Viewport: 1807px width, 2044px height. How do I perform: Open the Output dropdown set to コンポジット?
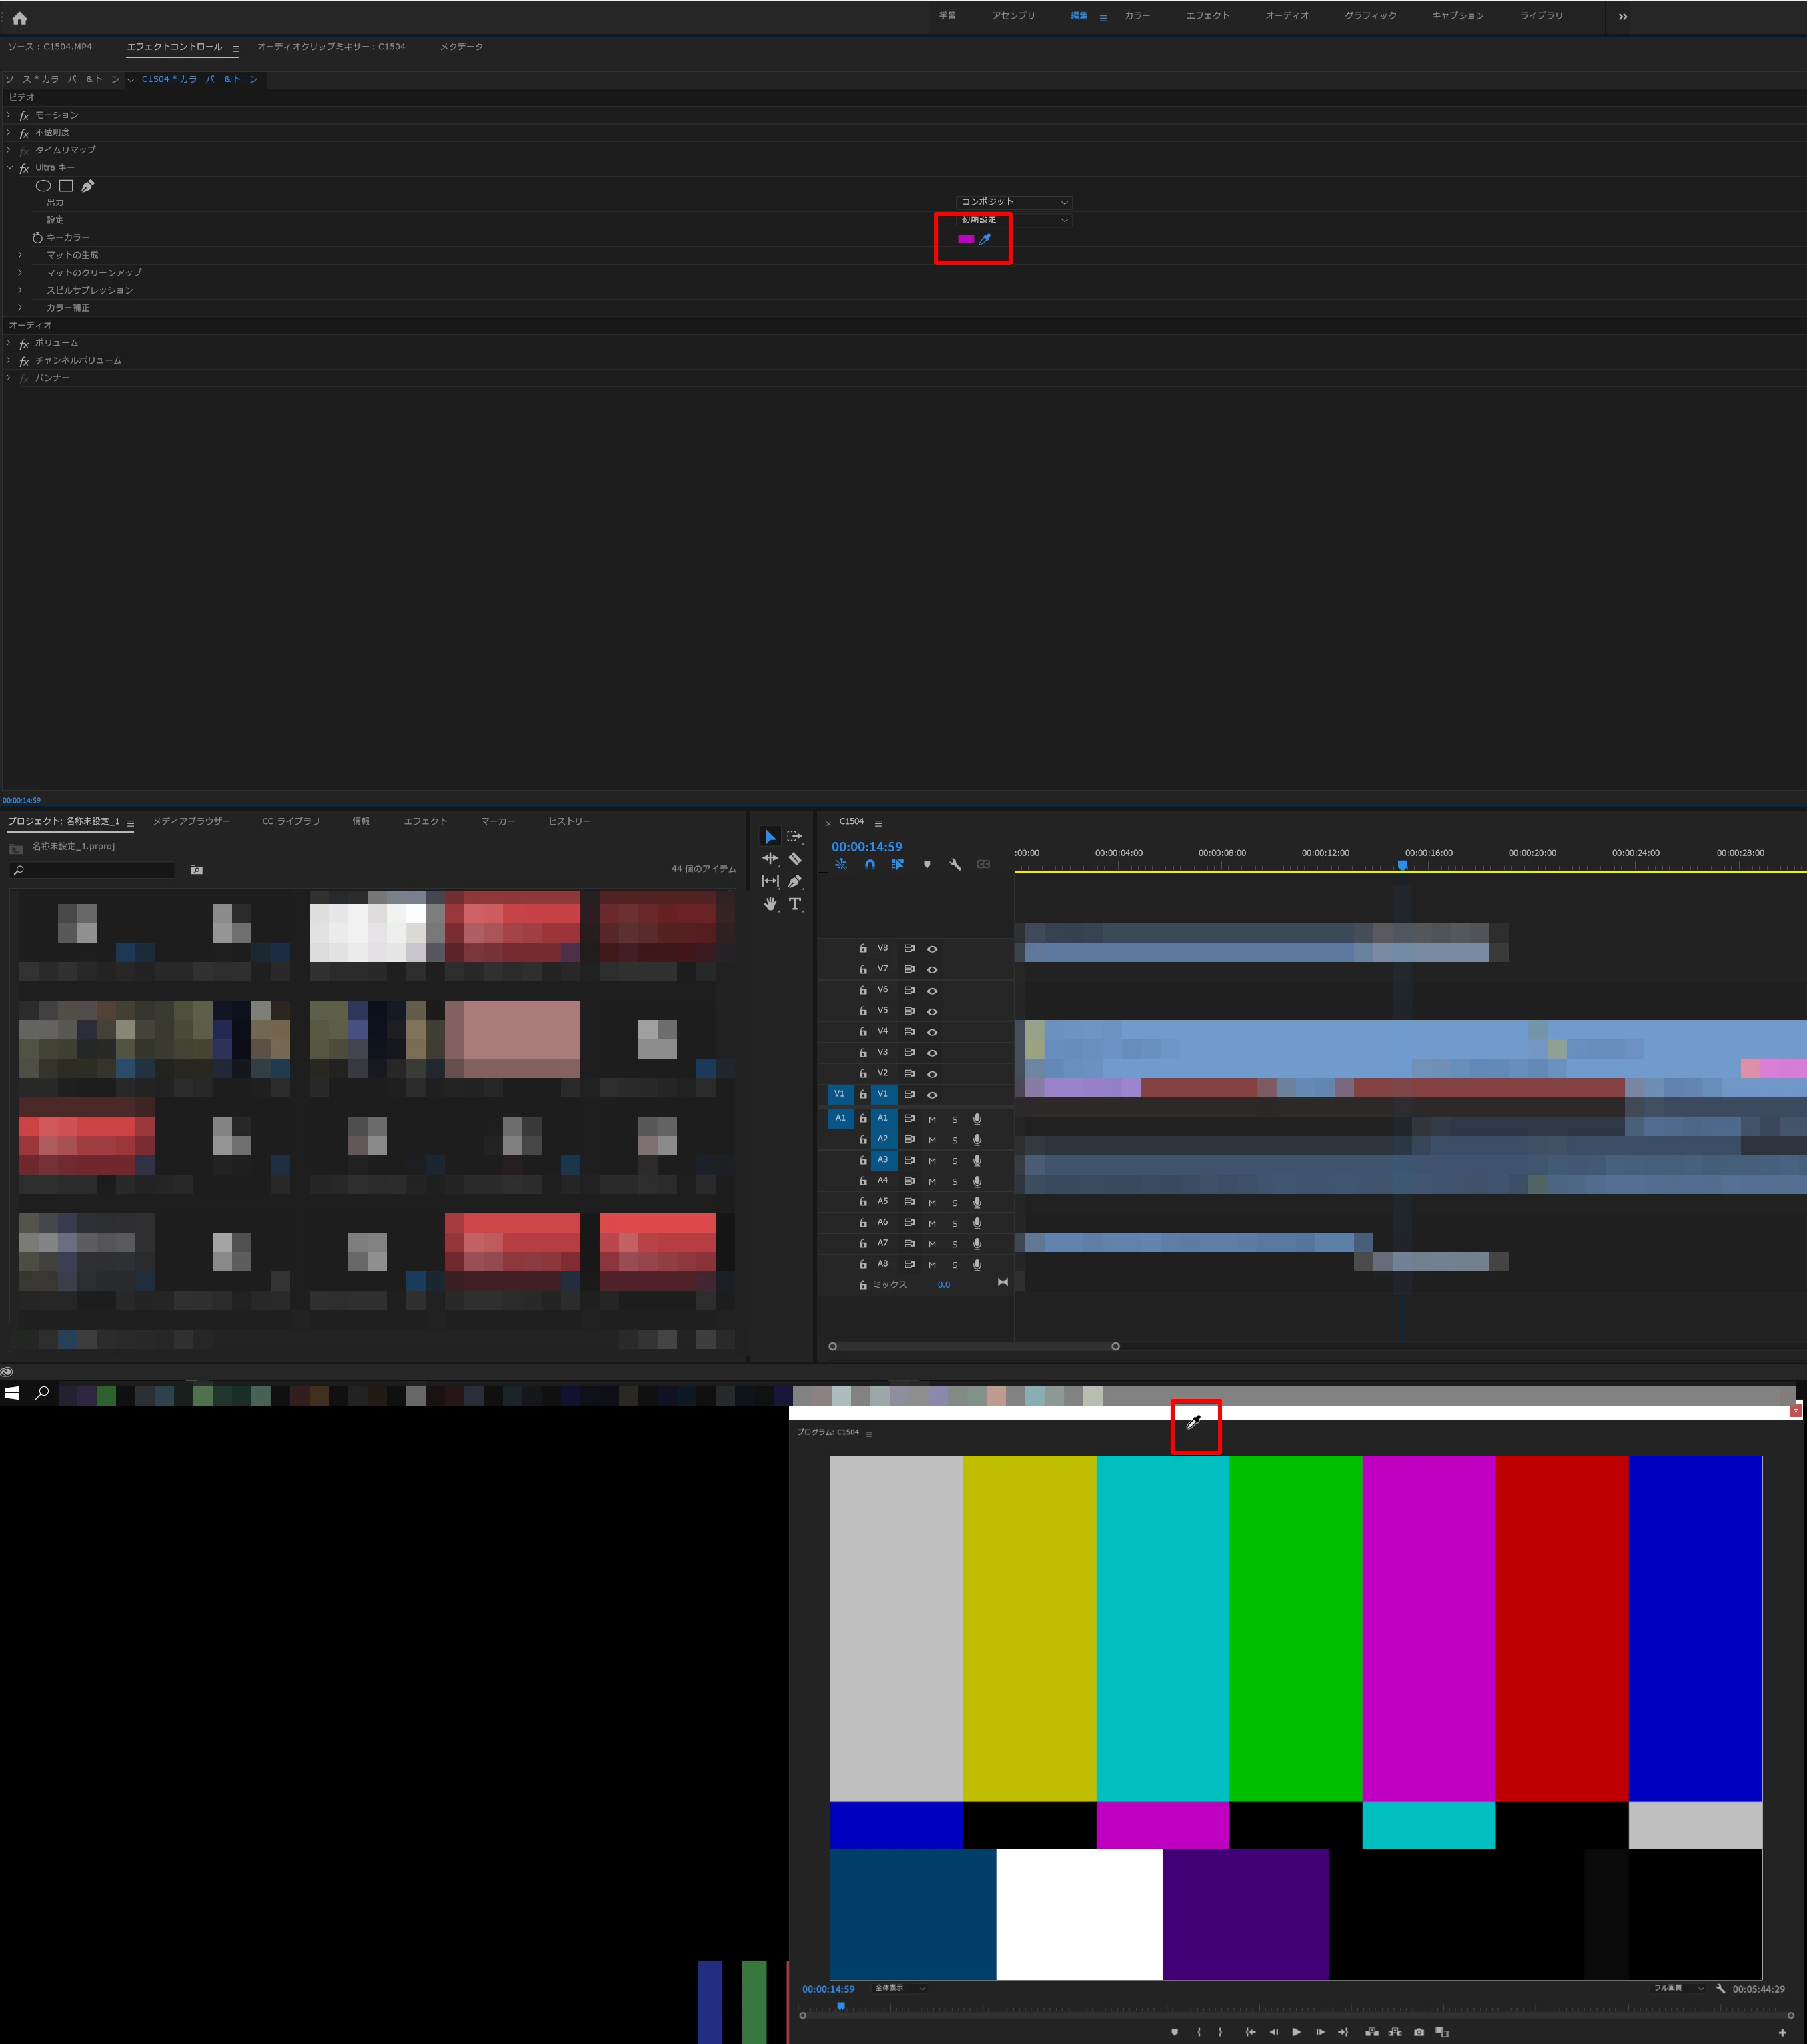[1014, 202]
